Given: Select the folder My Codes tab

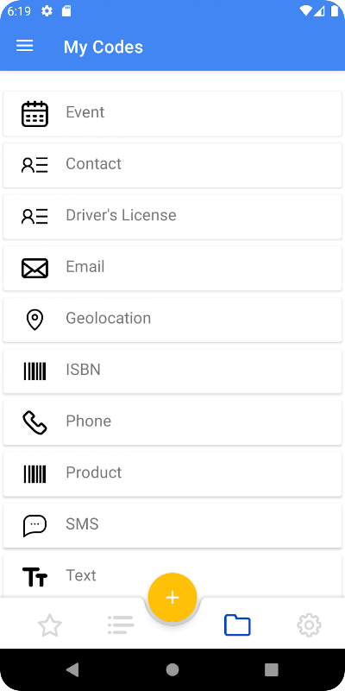Looking at the screenshot, I should click(238, 625).
